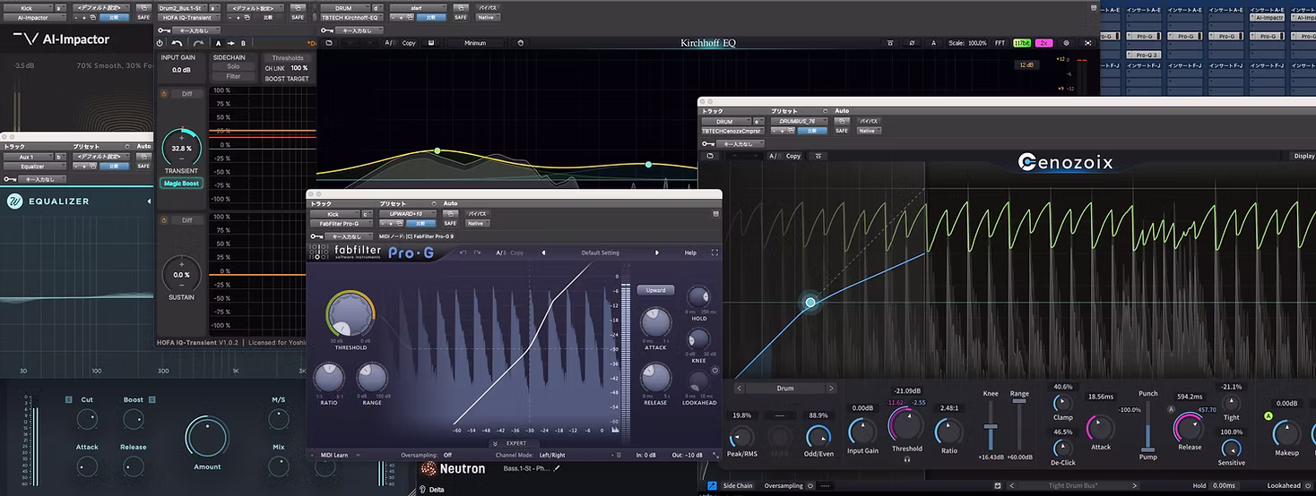Toggle the Transient section power icon

(164, 94)
